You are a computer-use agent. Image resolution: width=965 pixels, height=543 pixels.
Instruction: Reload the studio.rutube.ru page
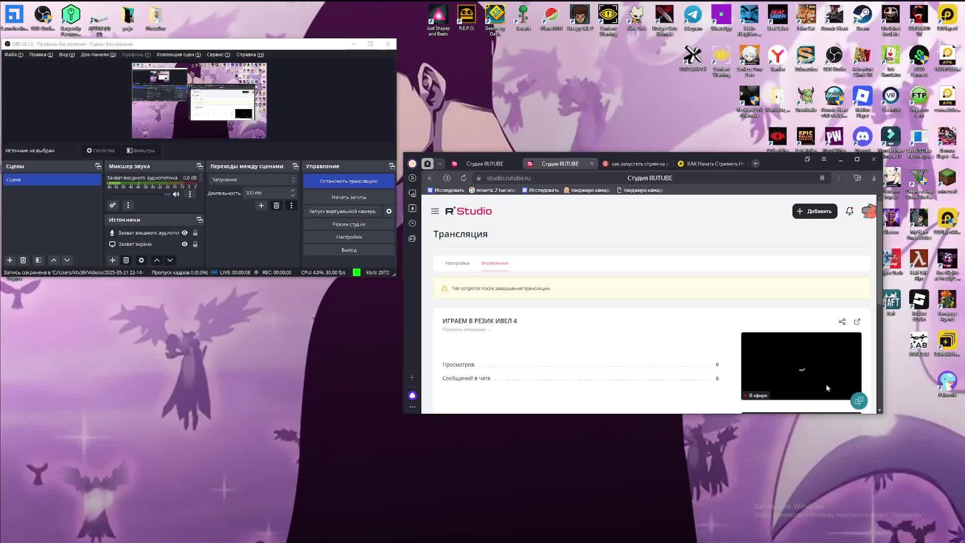pyautogui.click(x=463, y=178)
